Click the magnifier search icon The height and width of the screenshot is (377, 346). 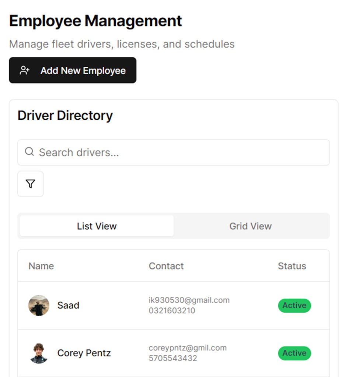[29, 152]
